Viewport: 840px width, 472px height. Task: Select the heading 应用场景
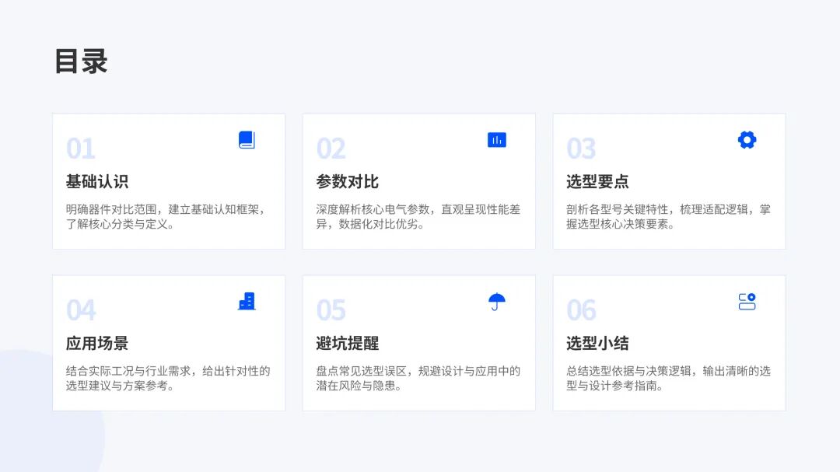pyautogui.click(x=97, y=344)
